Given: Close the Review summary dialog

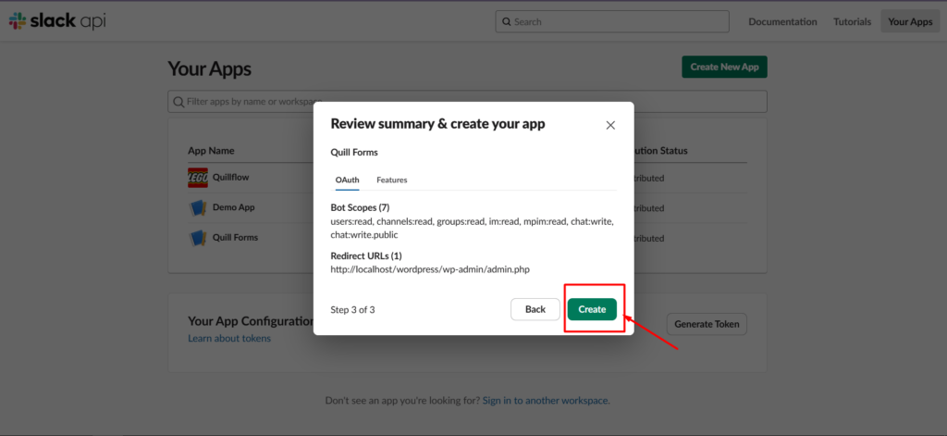Looking at the screenshot, I should (610, 125).
